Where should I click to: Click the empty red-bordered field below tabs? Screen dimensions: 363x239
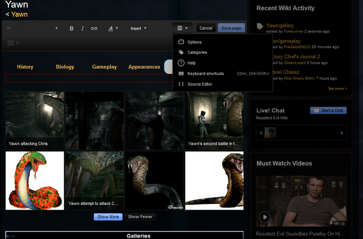(88, 78)
